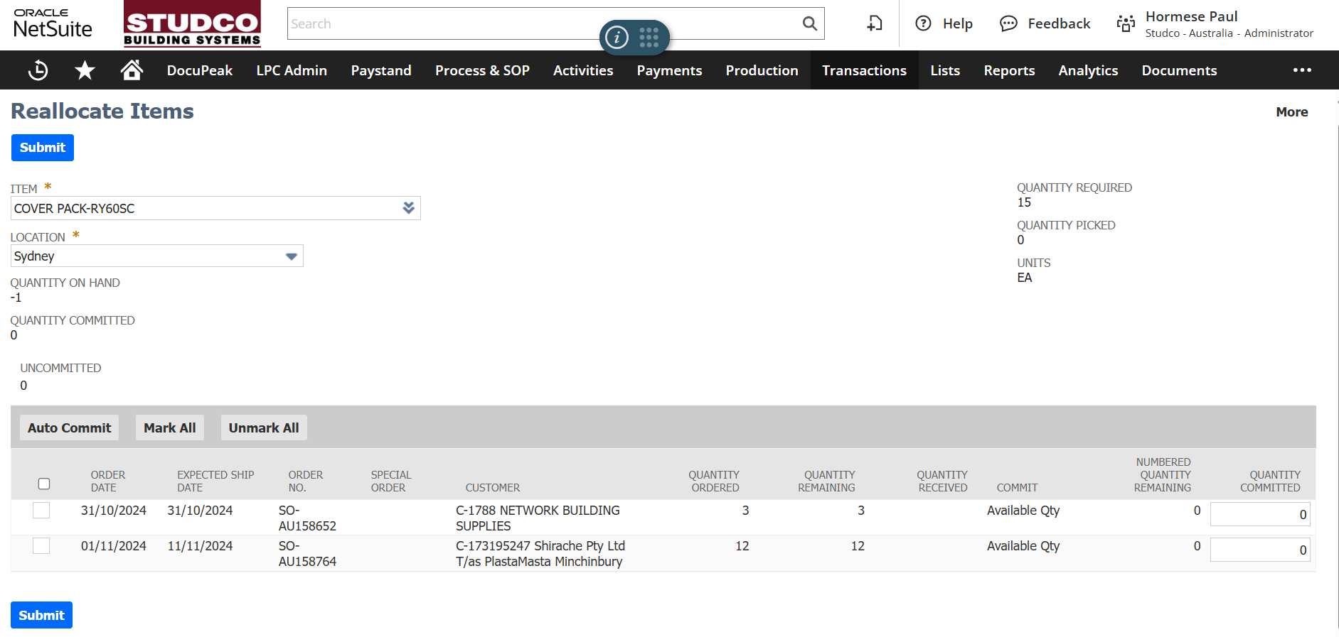The image size is (1339, 637).
Task: Open the Feedback speech bubble icon
Action: coord(1008,23)
